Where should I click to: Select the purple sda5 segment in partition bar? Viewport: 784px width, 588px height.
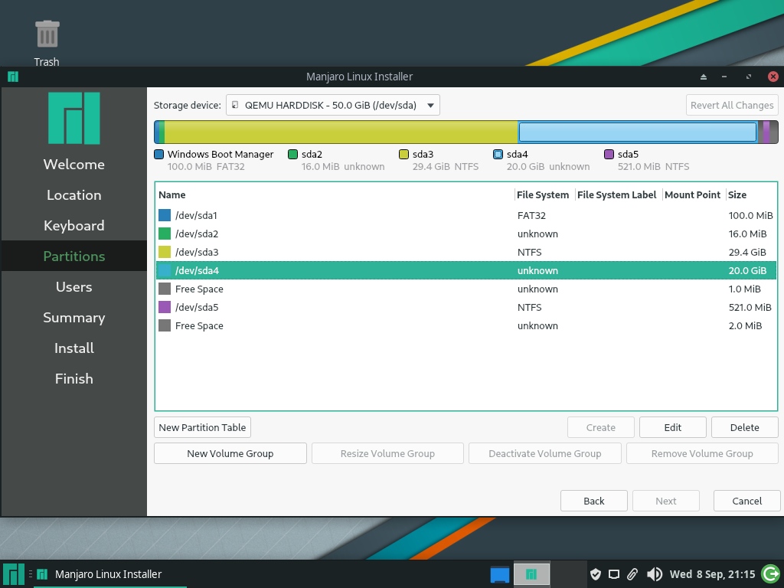click(x=766, y=132)
